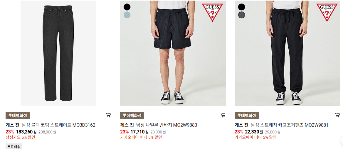Open the nylon shorts product image

[x=173, y=53]
